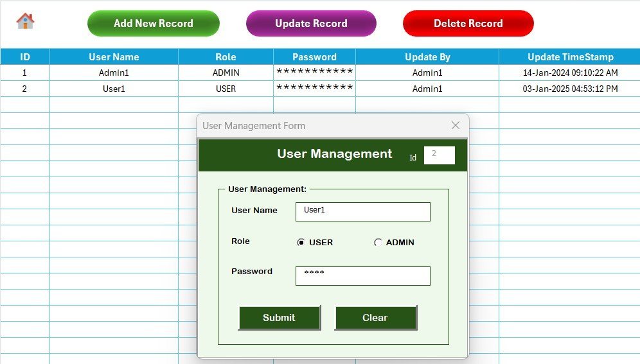Click the home icon
The image size is (640, 364).
click(x=25, y=21)
